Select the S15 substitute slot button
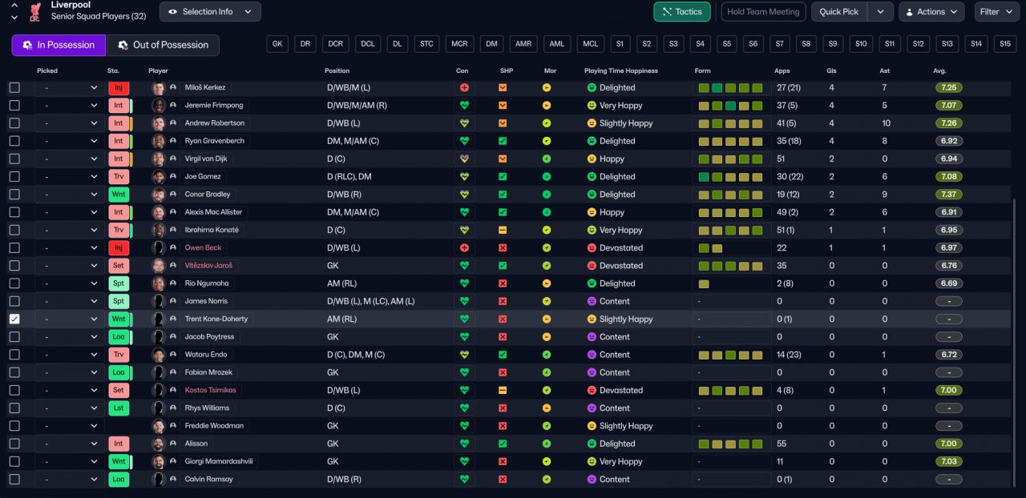 [1005, 44]
